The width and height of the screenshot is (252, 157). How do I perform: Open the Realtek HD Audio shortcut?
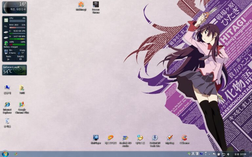point(125,141)
